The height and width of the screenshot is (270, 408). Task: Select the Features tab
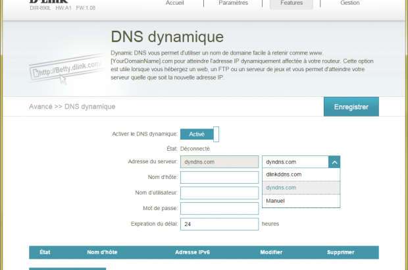click(x=292, y=3)
